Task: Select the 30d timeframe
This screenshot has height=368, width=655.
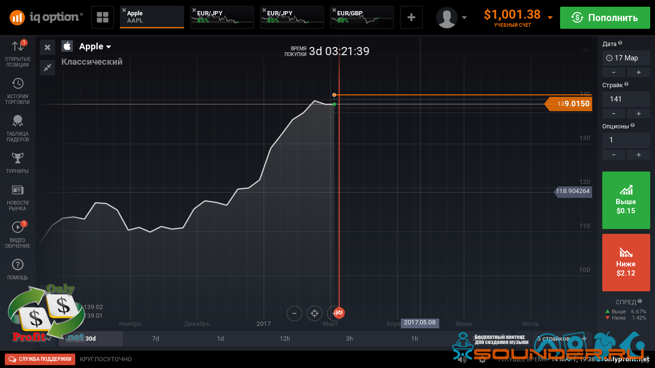Action: 91,338
